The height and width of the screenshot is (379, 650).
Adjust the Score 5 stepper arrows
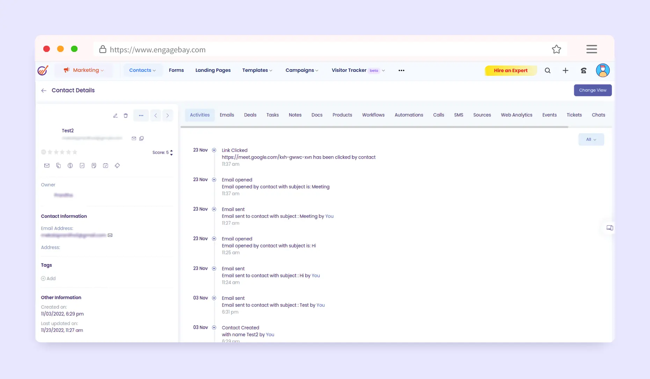coord(171,153)
